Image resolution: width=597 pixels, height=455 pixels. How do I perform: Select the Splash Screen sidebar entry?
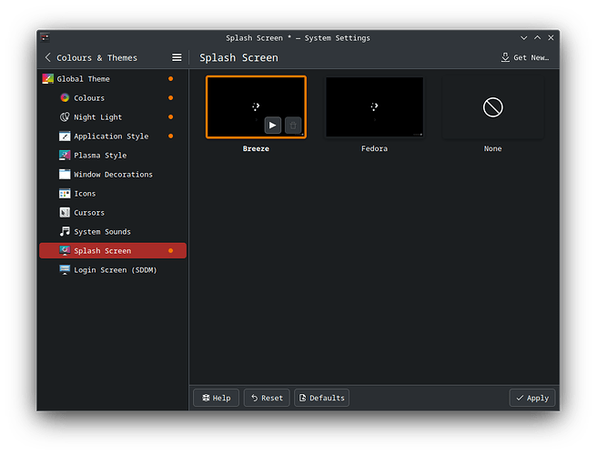(113, 250)
